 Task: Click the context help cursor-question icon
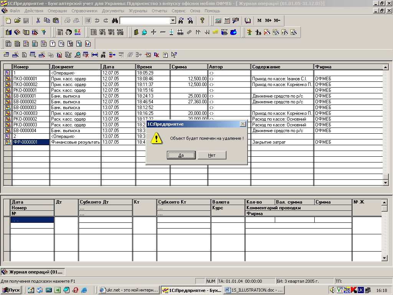pos(174,55)
